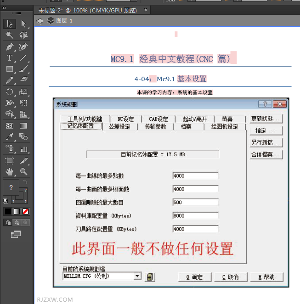Select the Gradient tool

pos(23,126)
